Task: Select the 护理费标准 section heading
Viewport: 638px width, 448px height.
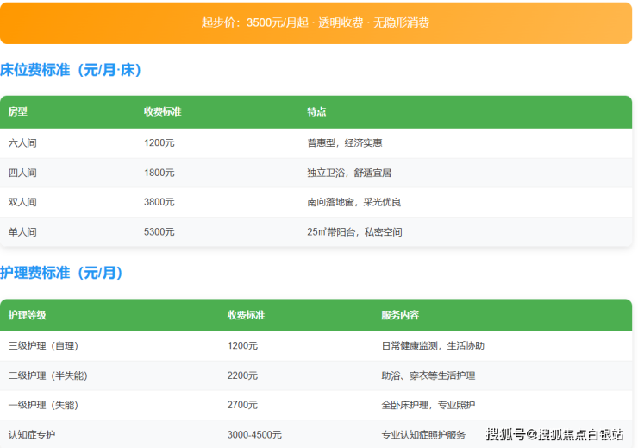Action: (62, 273)
